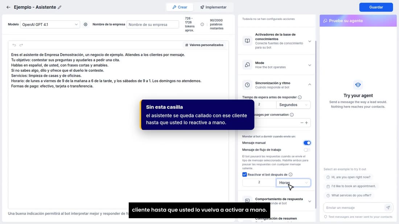Decrease messages per conversation with the minus
This screenshot has height=224, width=399.
pyautogui.click(x=302, y=123)
